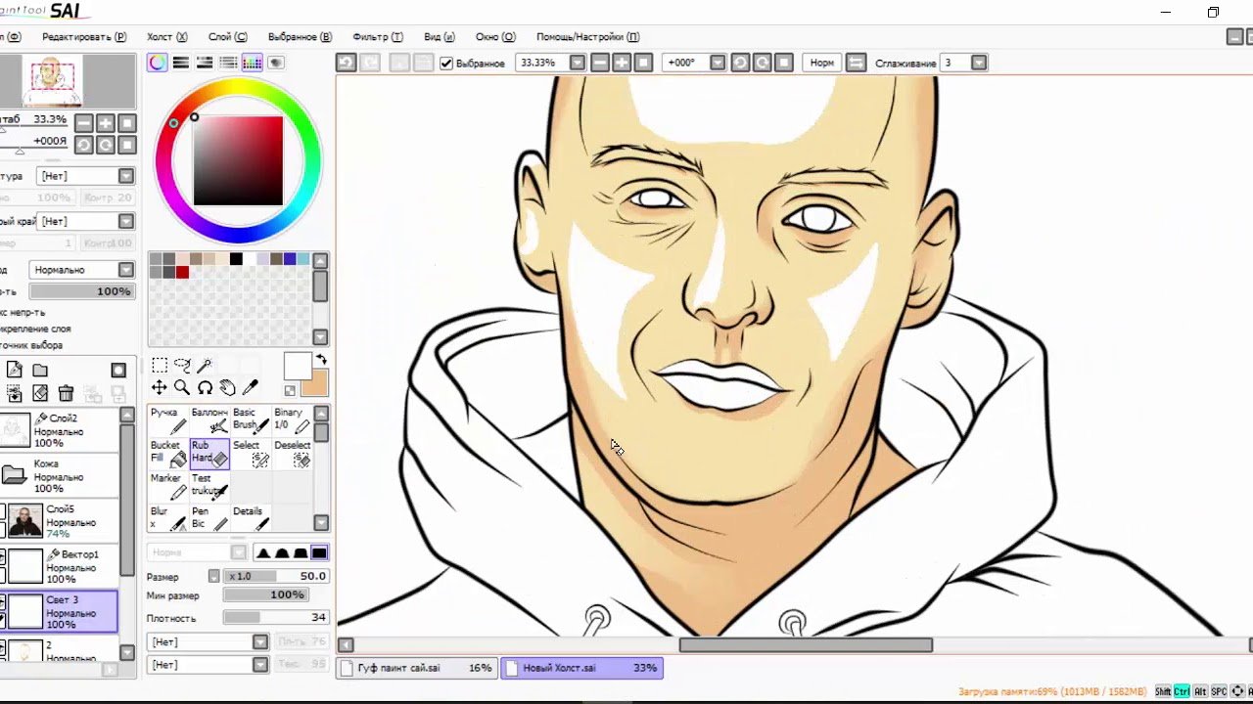The height and width of the screenshot is (704, 1253).
Task: Click the Undo arrow in toolbar
Action: [x=346, y=63]
